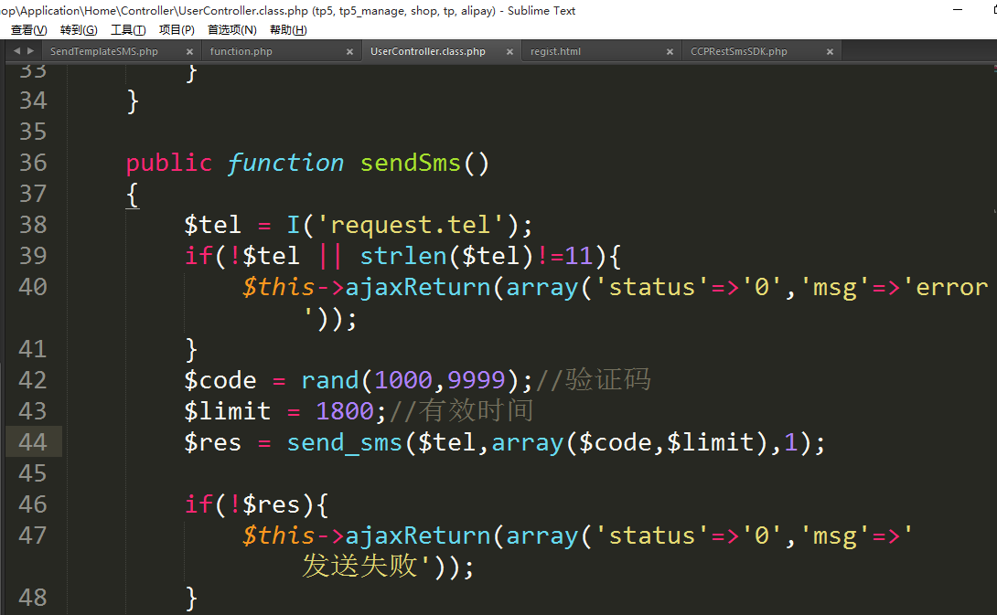
Task: Open the 帮助(H) menu
Action: point(288,30)
